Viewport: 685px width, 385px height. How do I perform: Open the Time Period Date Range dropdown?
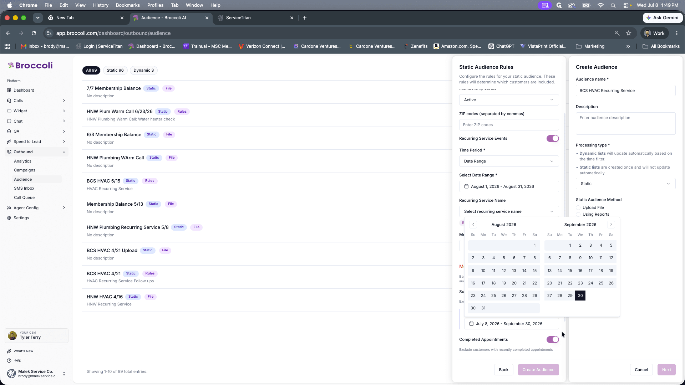[509, 161]
